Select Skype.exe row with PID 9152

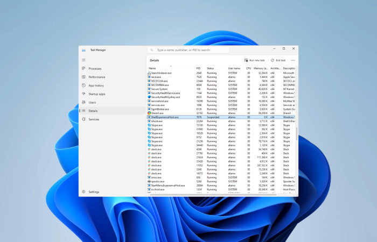[x=221, y=137]
